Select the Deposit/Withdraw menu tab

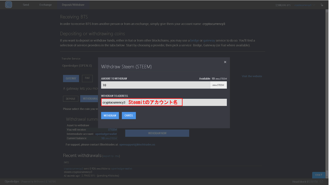point(73,5)
